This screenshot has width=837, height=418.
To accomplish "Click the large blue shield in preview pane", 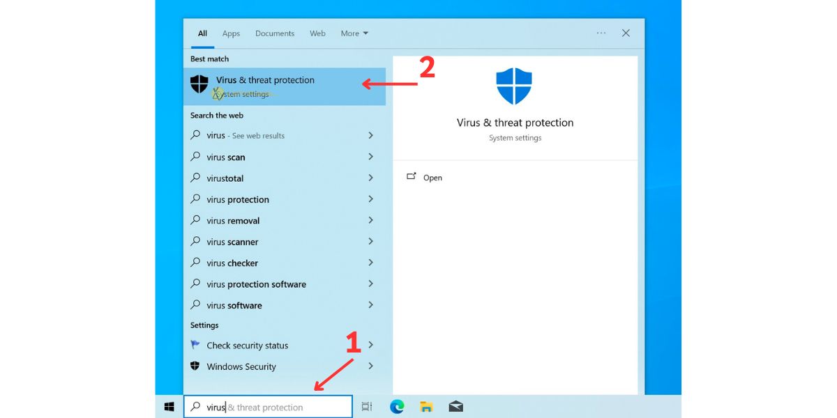I will (x=514, y=86).
